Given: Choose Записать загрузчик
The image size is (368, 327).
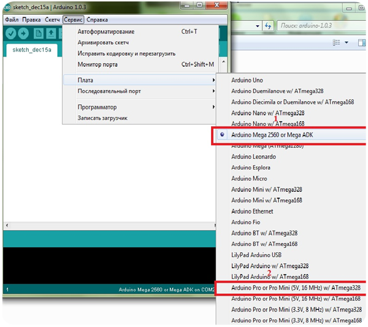Looking at the screenshot, I should coord(140,118).
